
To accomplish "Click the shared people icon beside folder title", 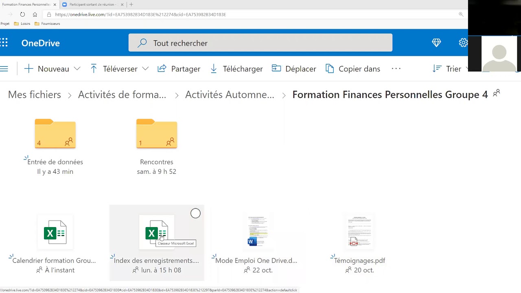I will click(x=496, y=93).
